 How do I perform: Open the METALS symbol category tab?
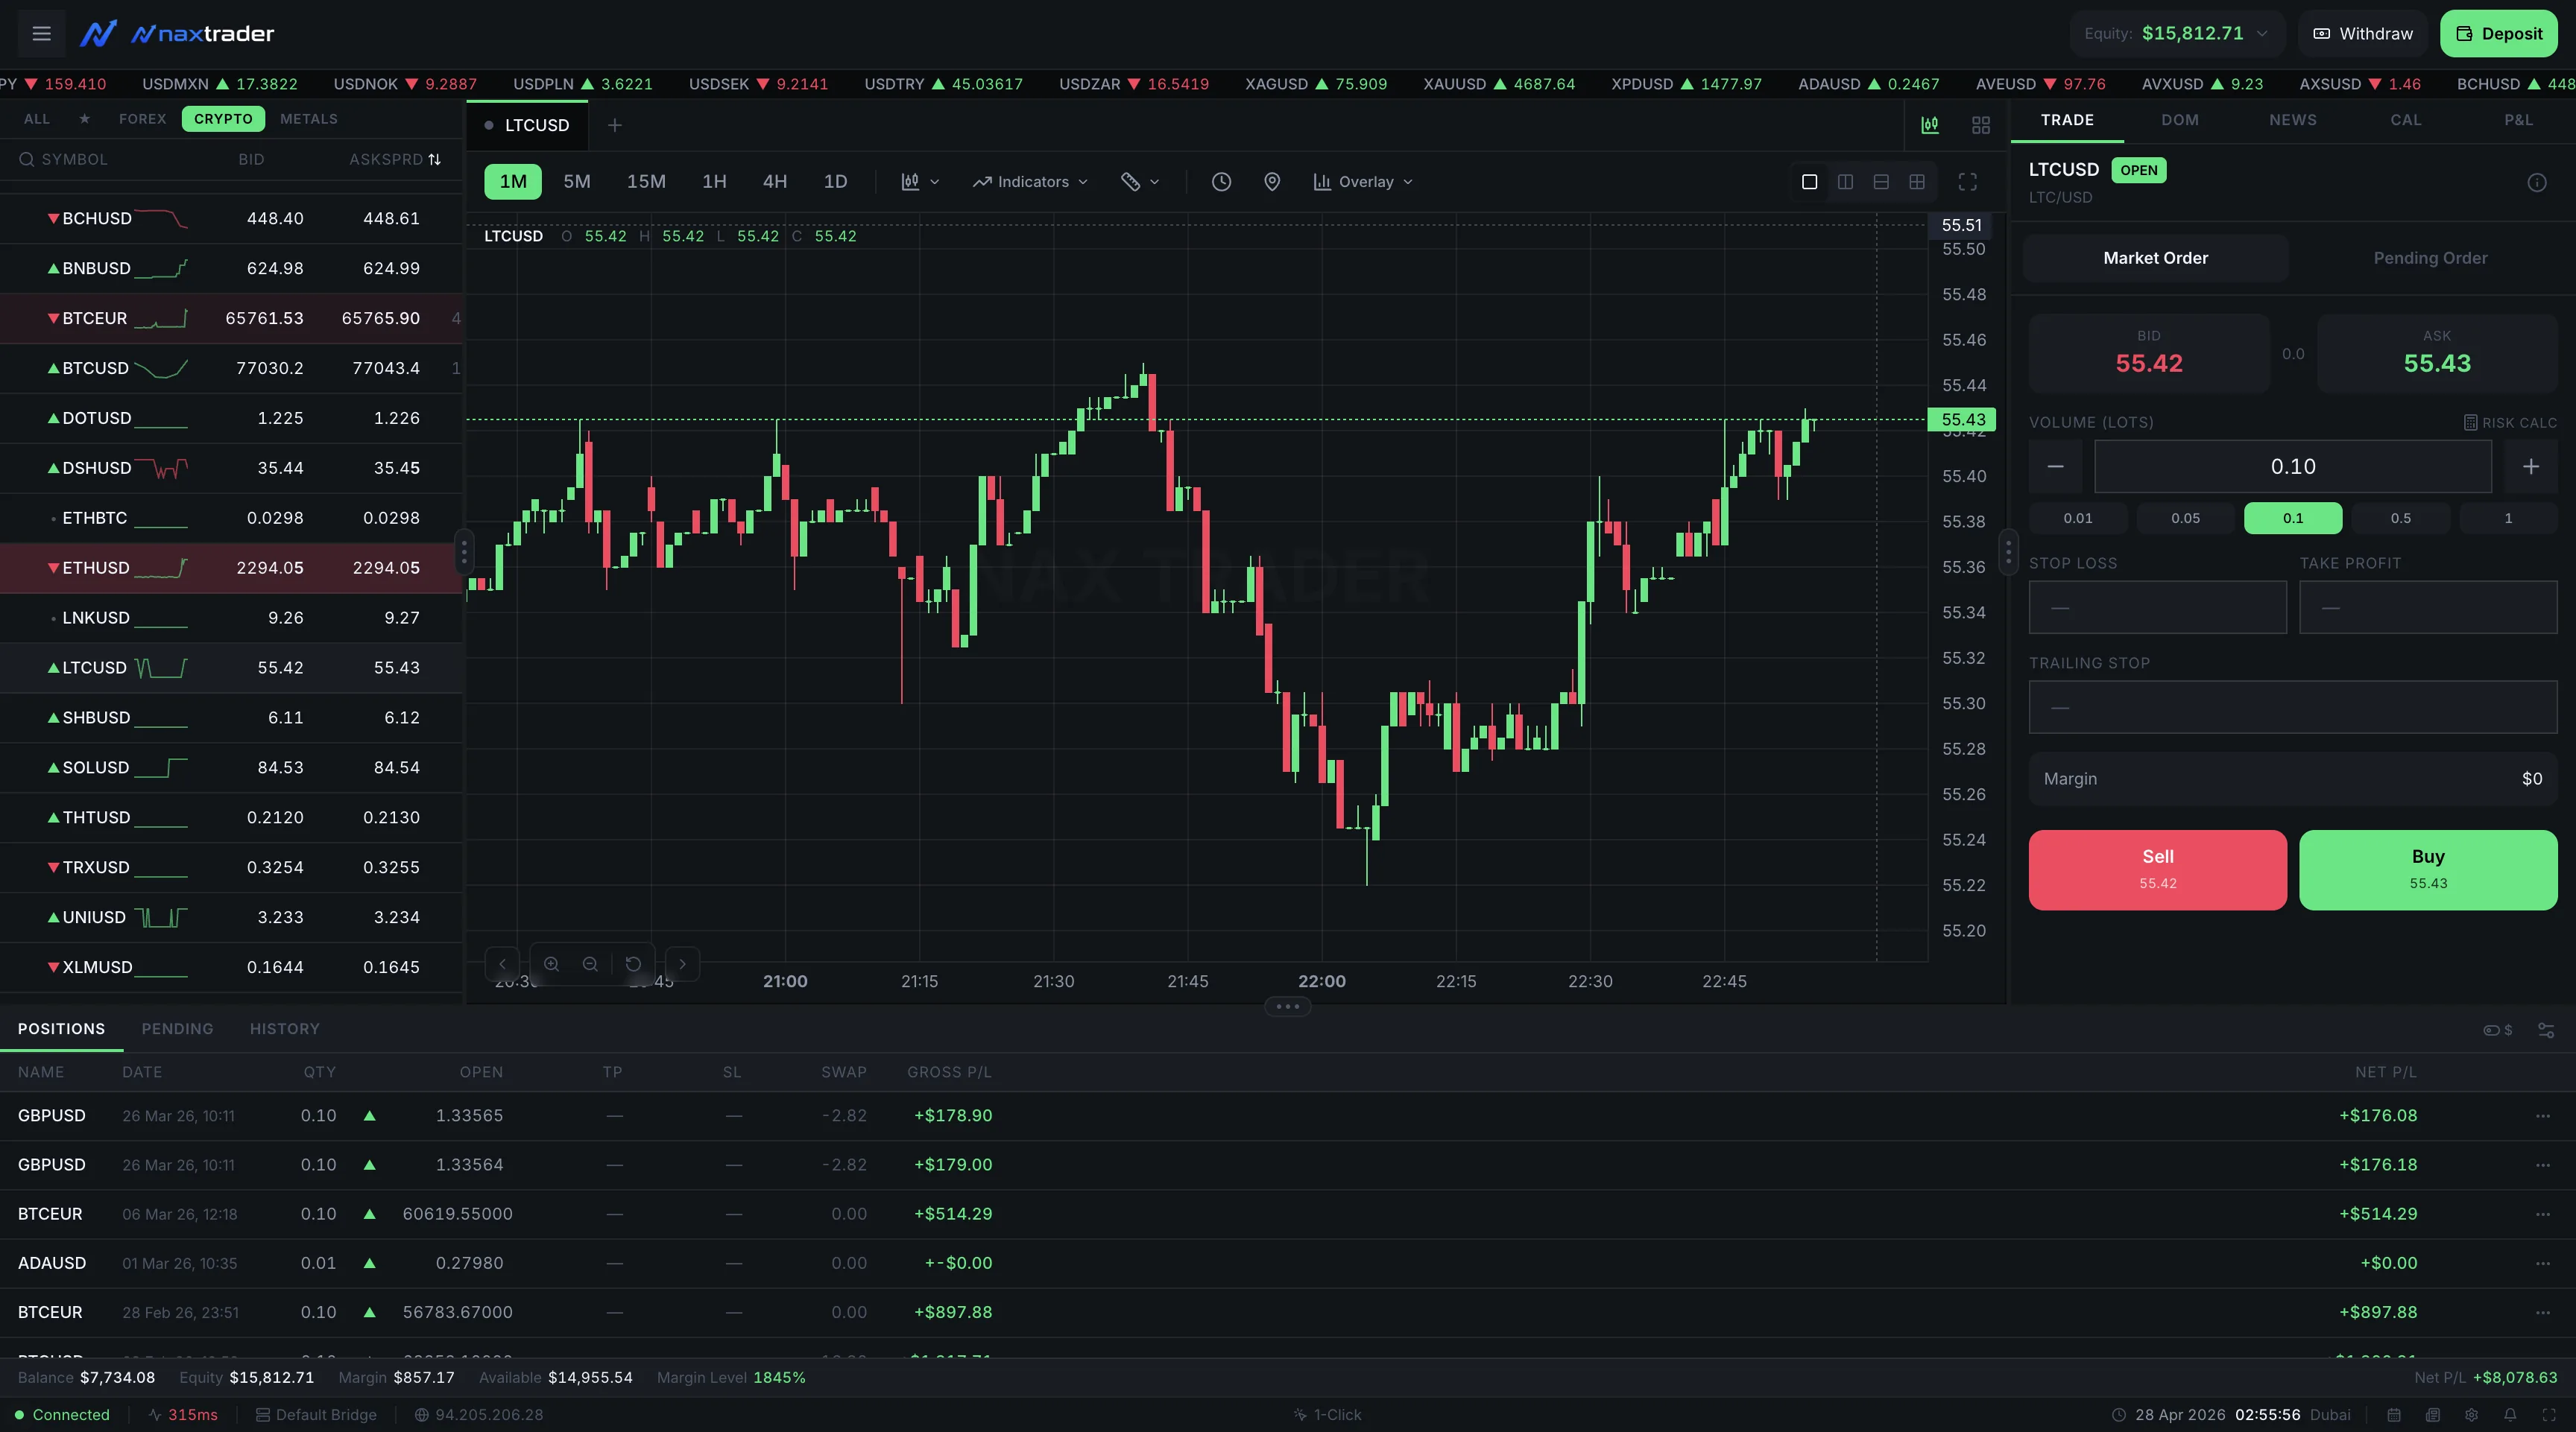[308, 119]
